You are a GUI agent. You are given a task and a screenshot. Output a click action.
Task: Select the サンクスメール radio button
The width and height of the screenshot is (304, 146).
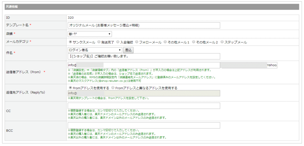click(x=70, y=42)
